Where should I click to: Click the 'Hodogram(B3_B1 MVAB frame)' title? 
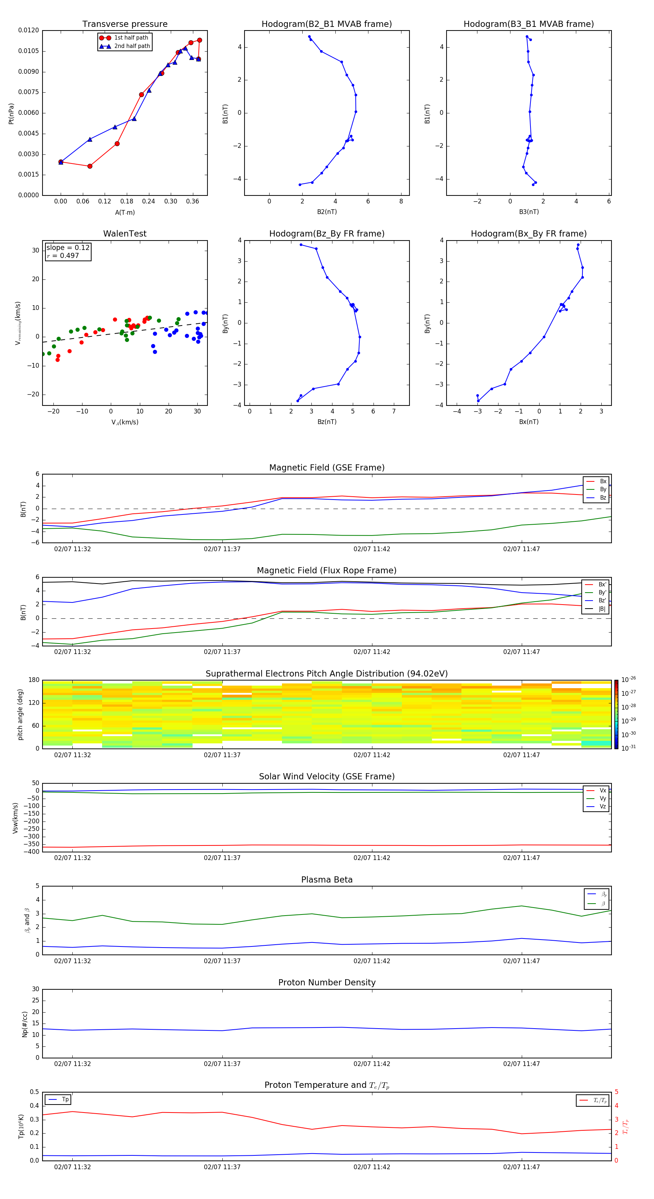coord(529,24)
